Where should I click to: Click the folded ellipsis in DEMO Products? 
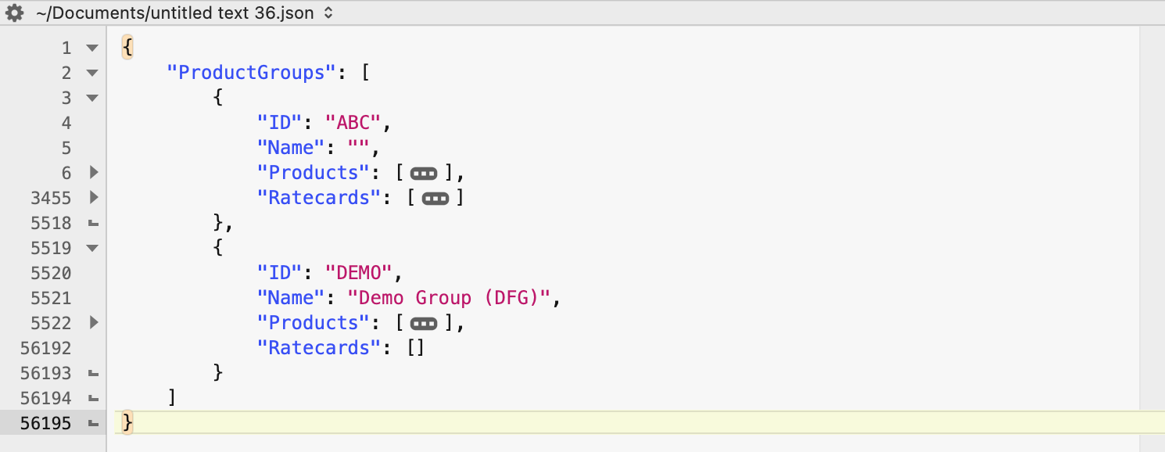[423, 324]
